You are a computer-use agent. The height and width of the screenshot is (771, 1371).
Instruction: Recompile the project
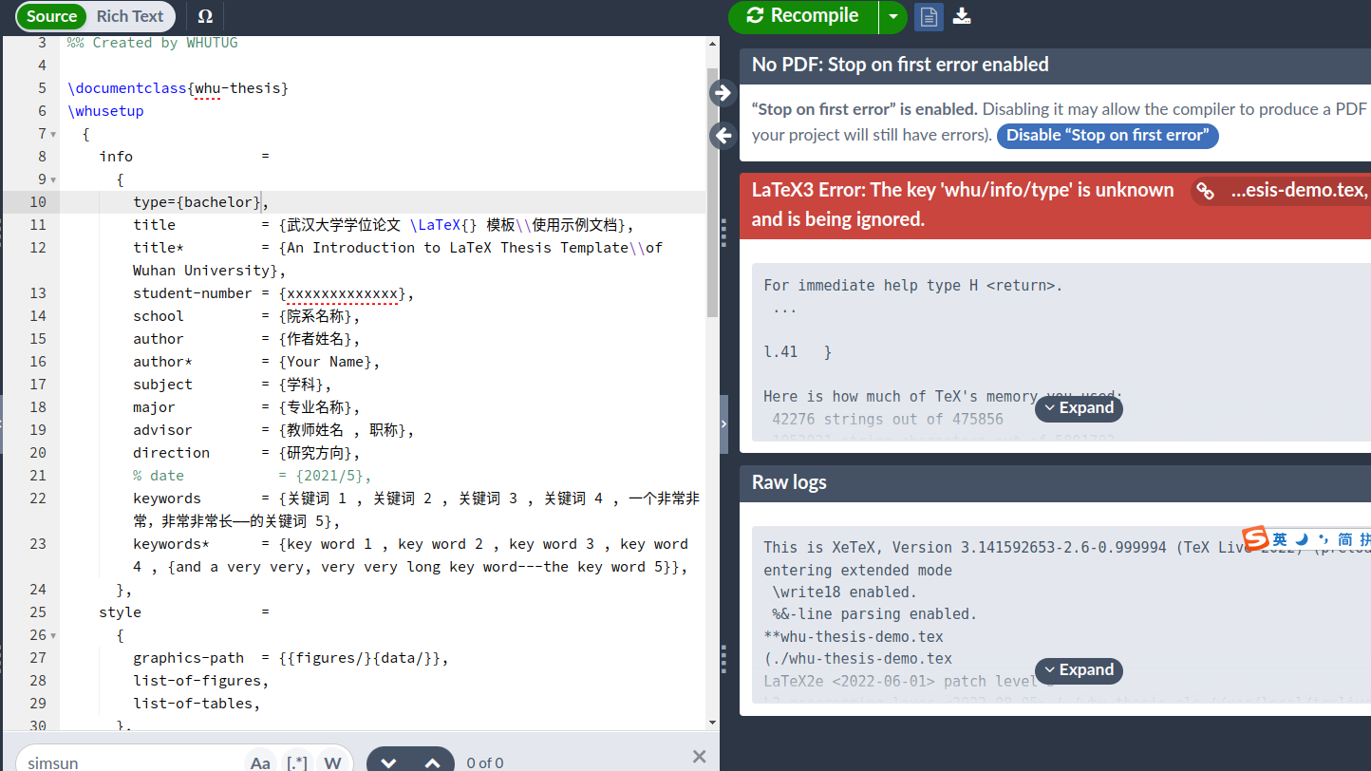click(x=809, y=17)
